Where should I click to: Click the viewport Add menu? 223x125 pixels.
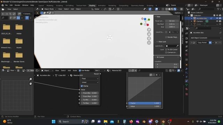tap(72, 9)
